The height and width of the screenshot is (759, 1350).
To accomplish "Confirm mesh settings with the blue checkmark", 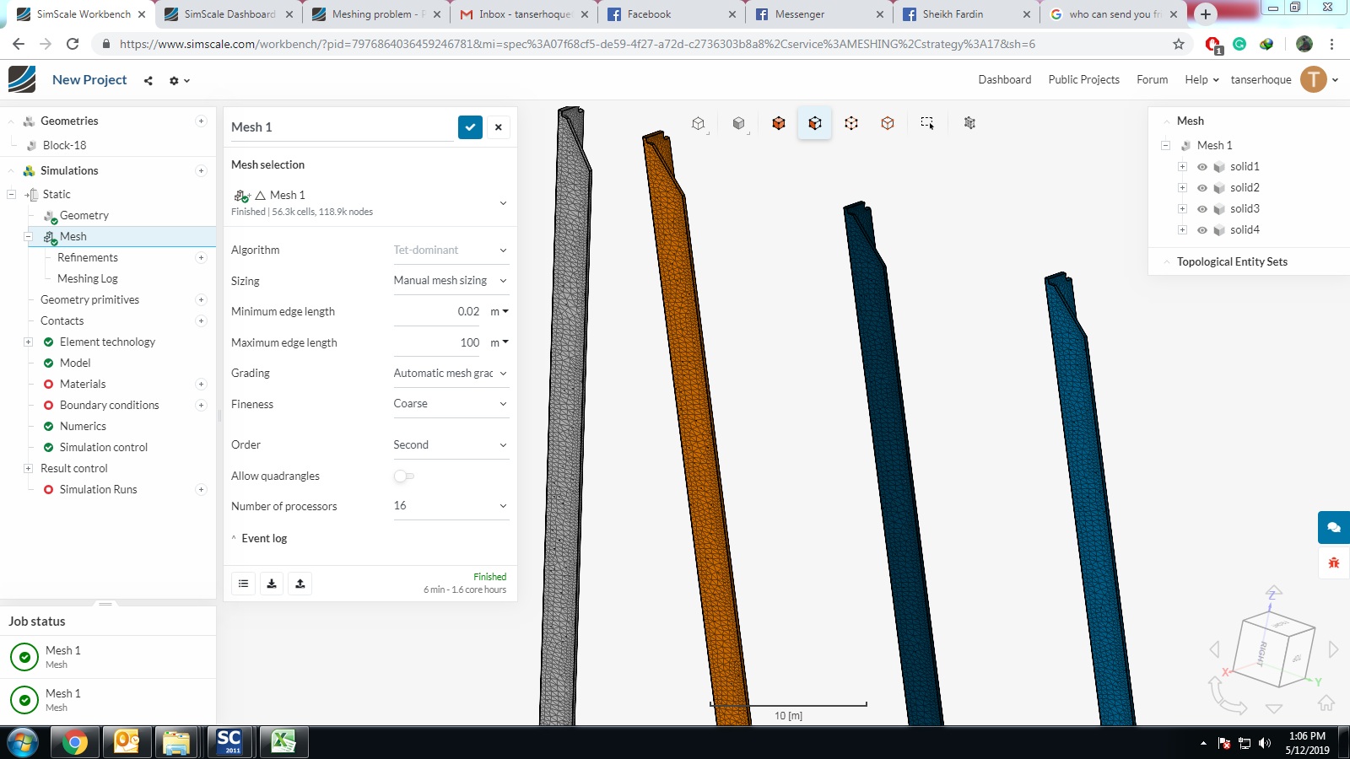I will pos(470,127).
